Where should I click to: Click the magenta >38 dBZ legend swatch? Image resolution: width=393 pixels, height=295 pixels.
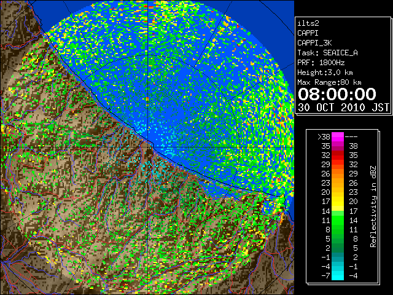pyautogui.click(x=338, y=137)
